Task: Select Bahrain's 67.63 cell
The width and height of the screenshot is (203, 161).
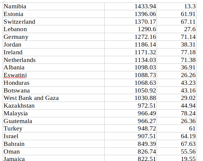Action: coord(176,144)
